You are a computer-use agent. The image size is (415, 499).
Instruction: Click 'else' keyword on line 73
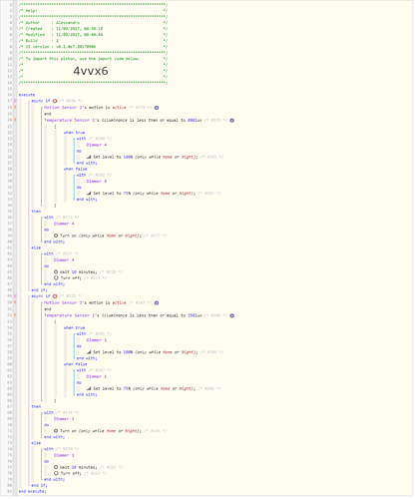tap(36, 443)
